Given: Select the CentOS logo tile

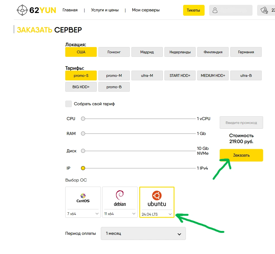Looking at the screenshot, I should (x=83, y=198).
